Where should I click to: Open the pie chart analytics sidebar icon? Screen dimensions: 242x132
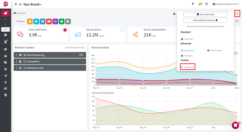(6, 49)
